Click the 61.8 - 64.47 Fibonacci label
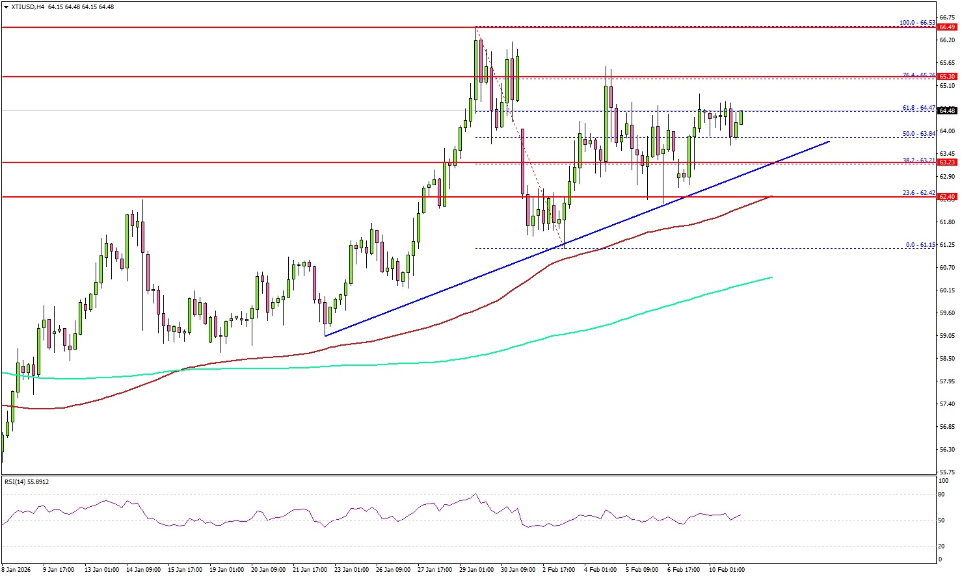Viewport: 962px width, 577px height. coord(918,108)
